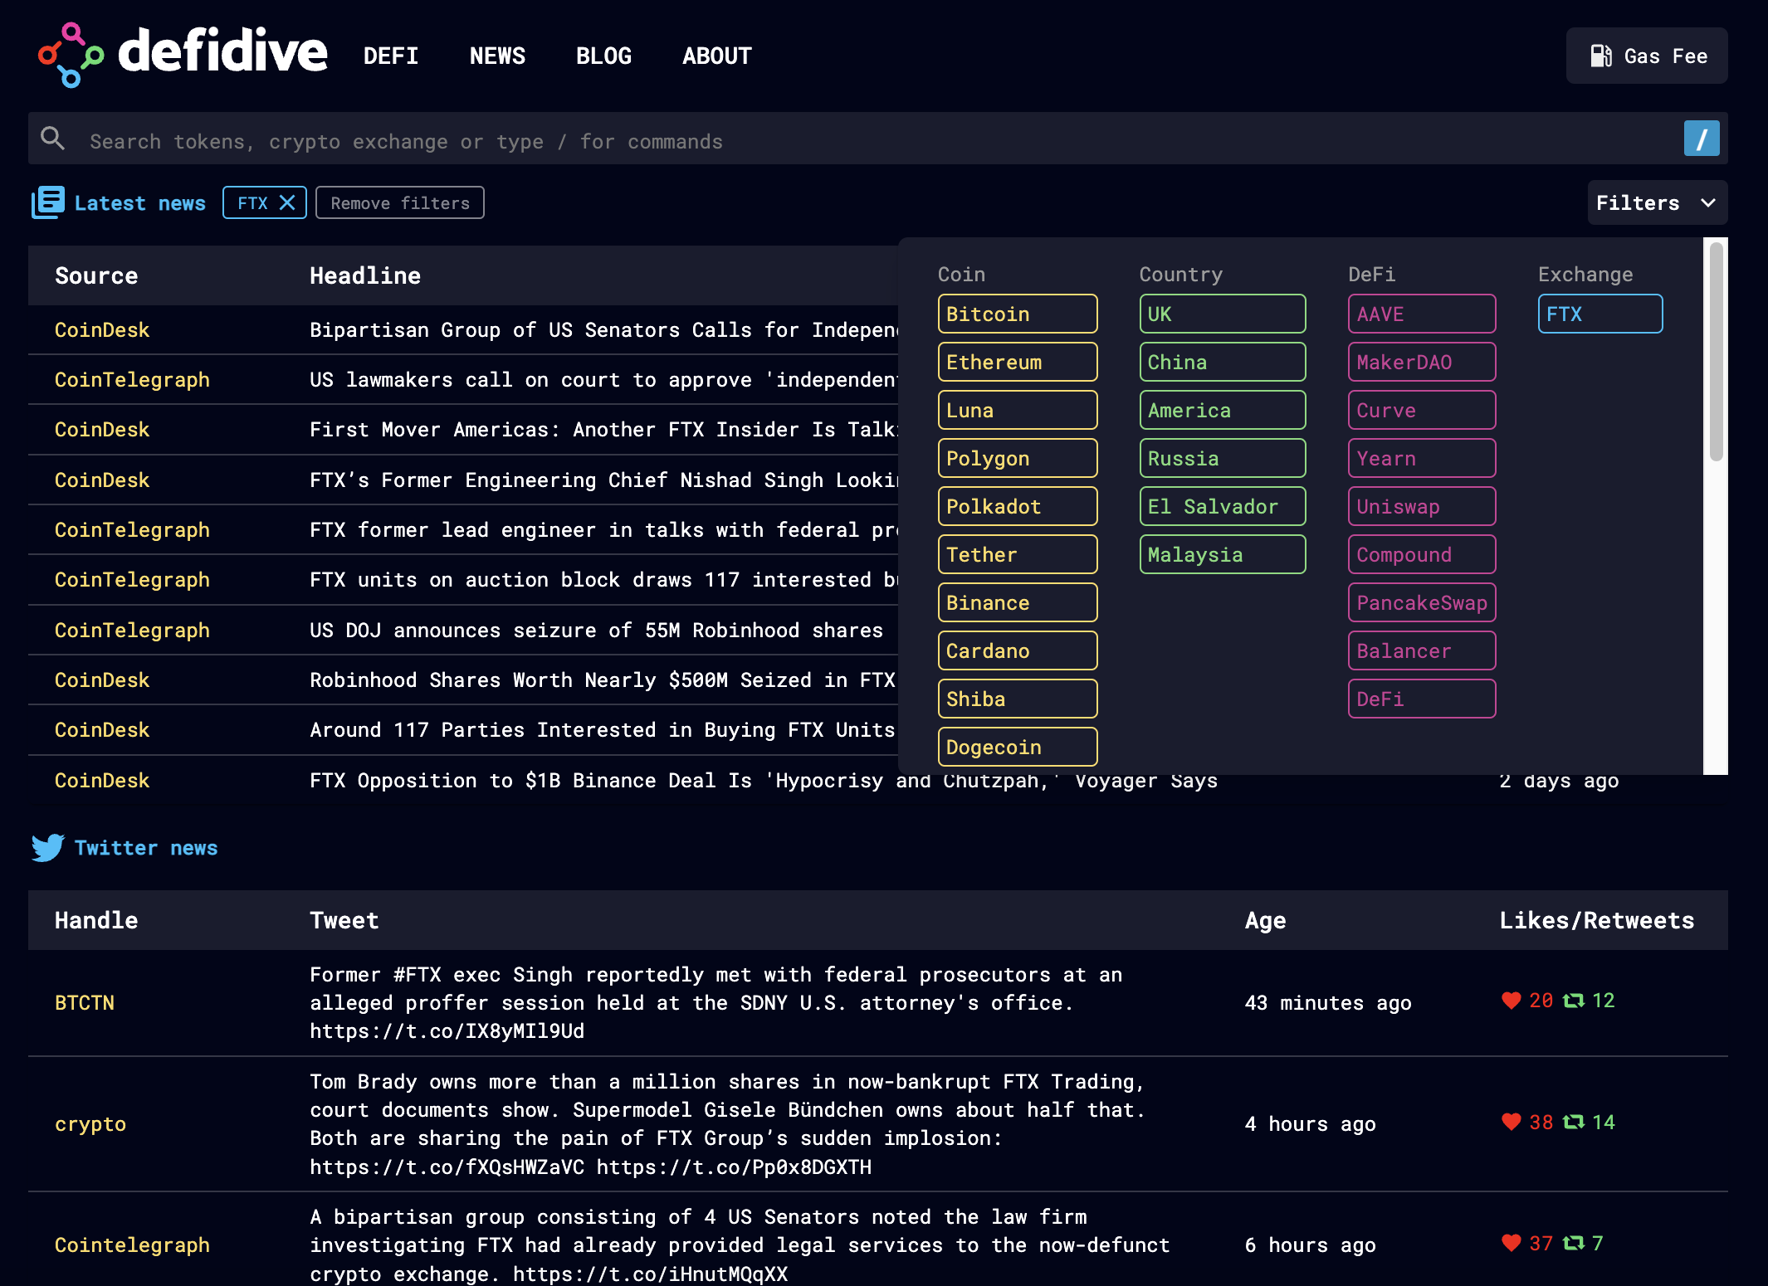Select the El Salvador country filter
This screenshot has width=1768, height=1286.
click(x=1223, y=506)
